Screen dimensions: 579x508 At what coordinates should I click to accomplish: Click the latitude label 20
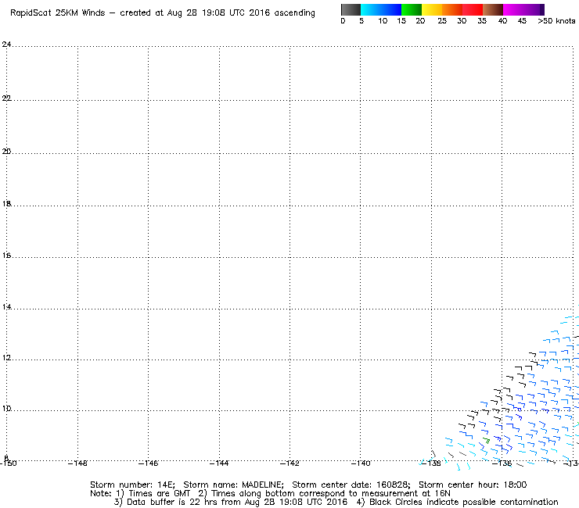[x=6, y=152]
